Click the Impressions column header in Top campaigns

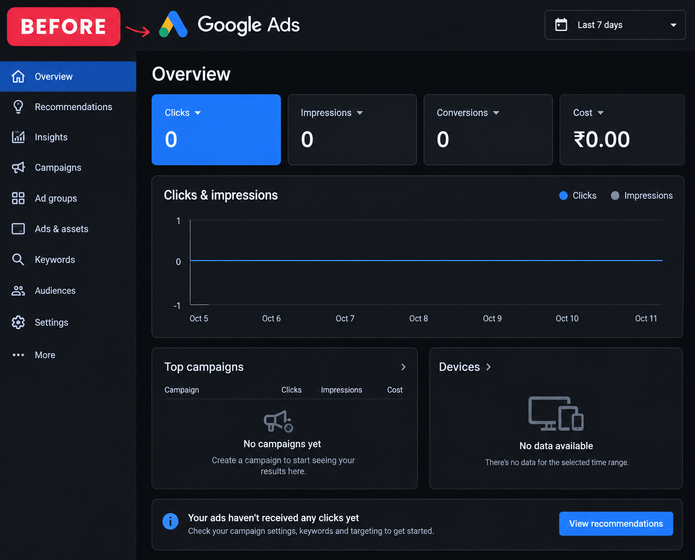tap(341, 390)
